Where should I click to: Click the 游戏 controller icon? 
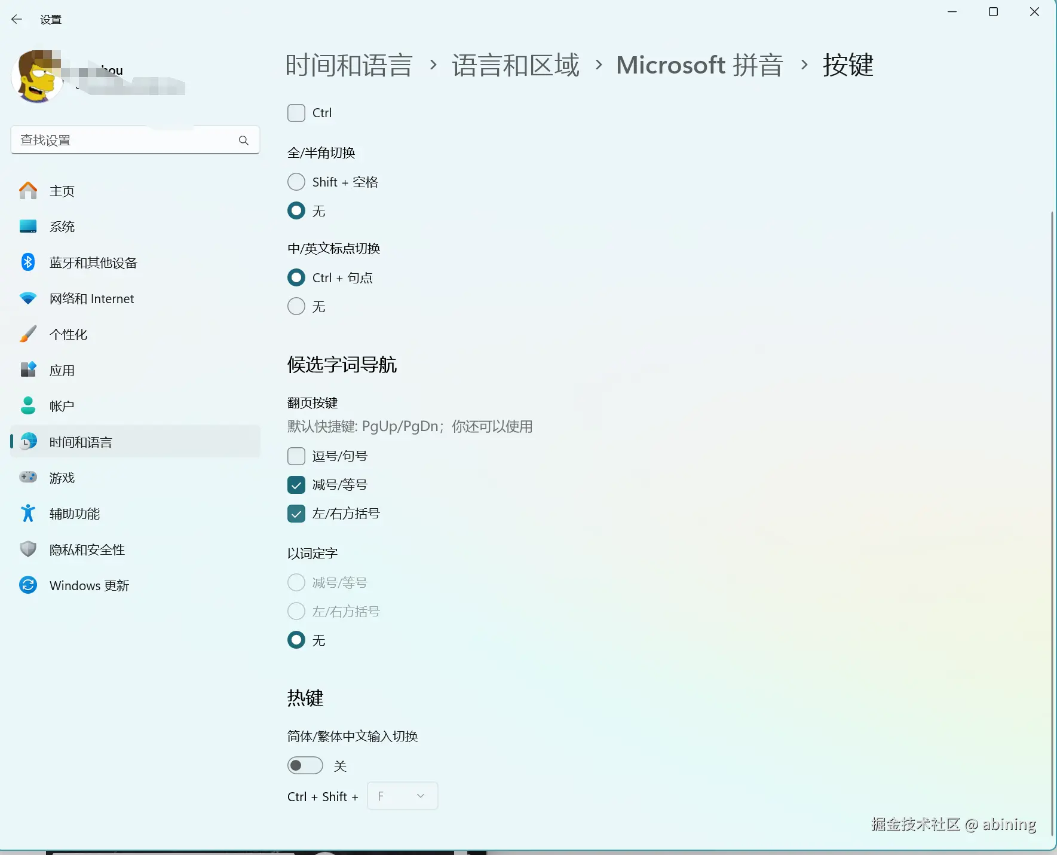point(28,478)
